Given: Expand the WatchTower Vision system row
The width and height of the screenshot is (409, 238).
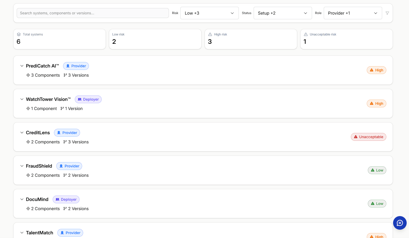Looking at the screenshot, I should [x=22, y=99].
